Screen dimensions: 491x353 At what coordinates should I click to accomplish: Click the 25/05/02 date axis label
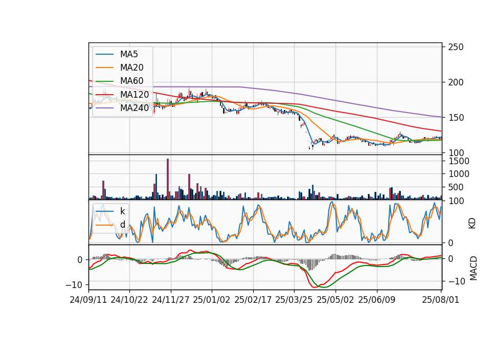[x=336, y=300]
